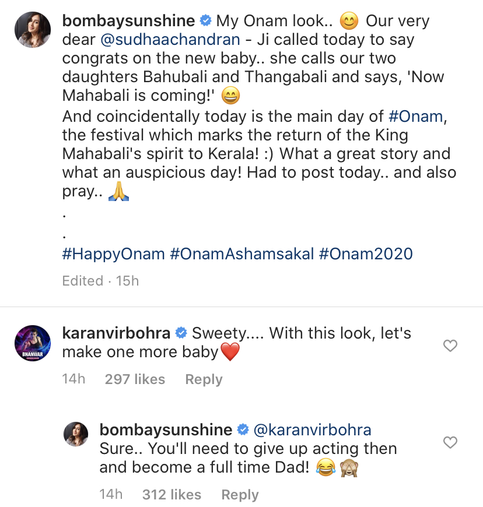This screenshot has width=483, height=507.
Task: Open the #HappyOnam hashtag
Action: [x=113, y=254]
